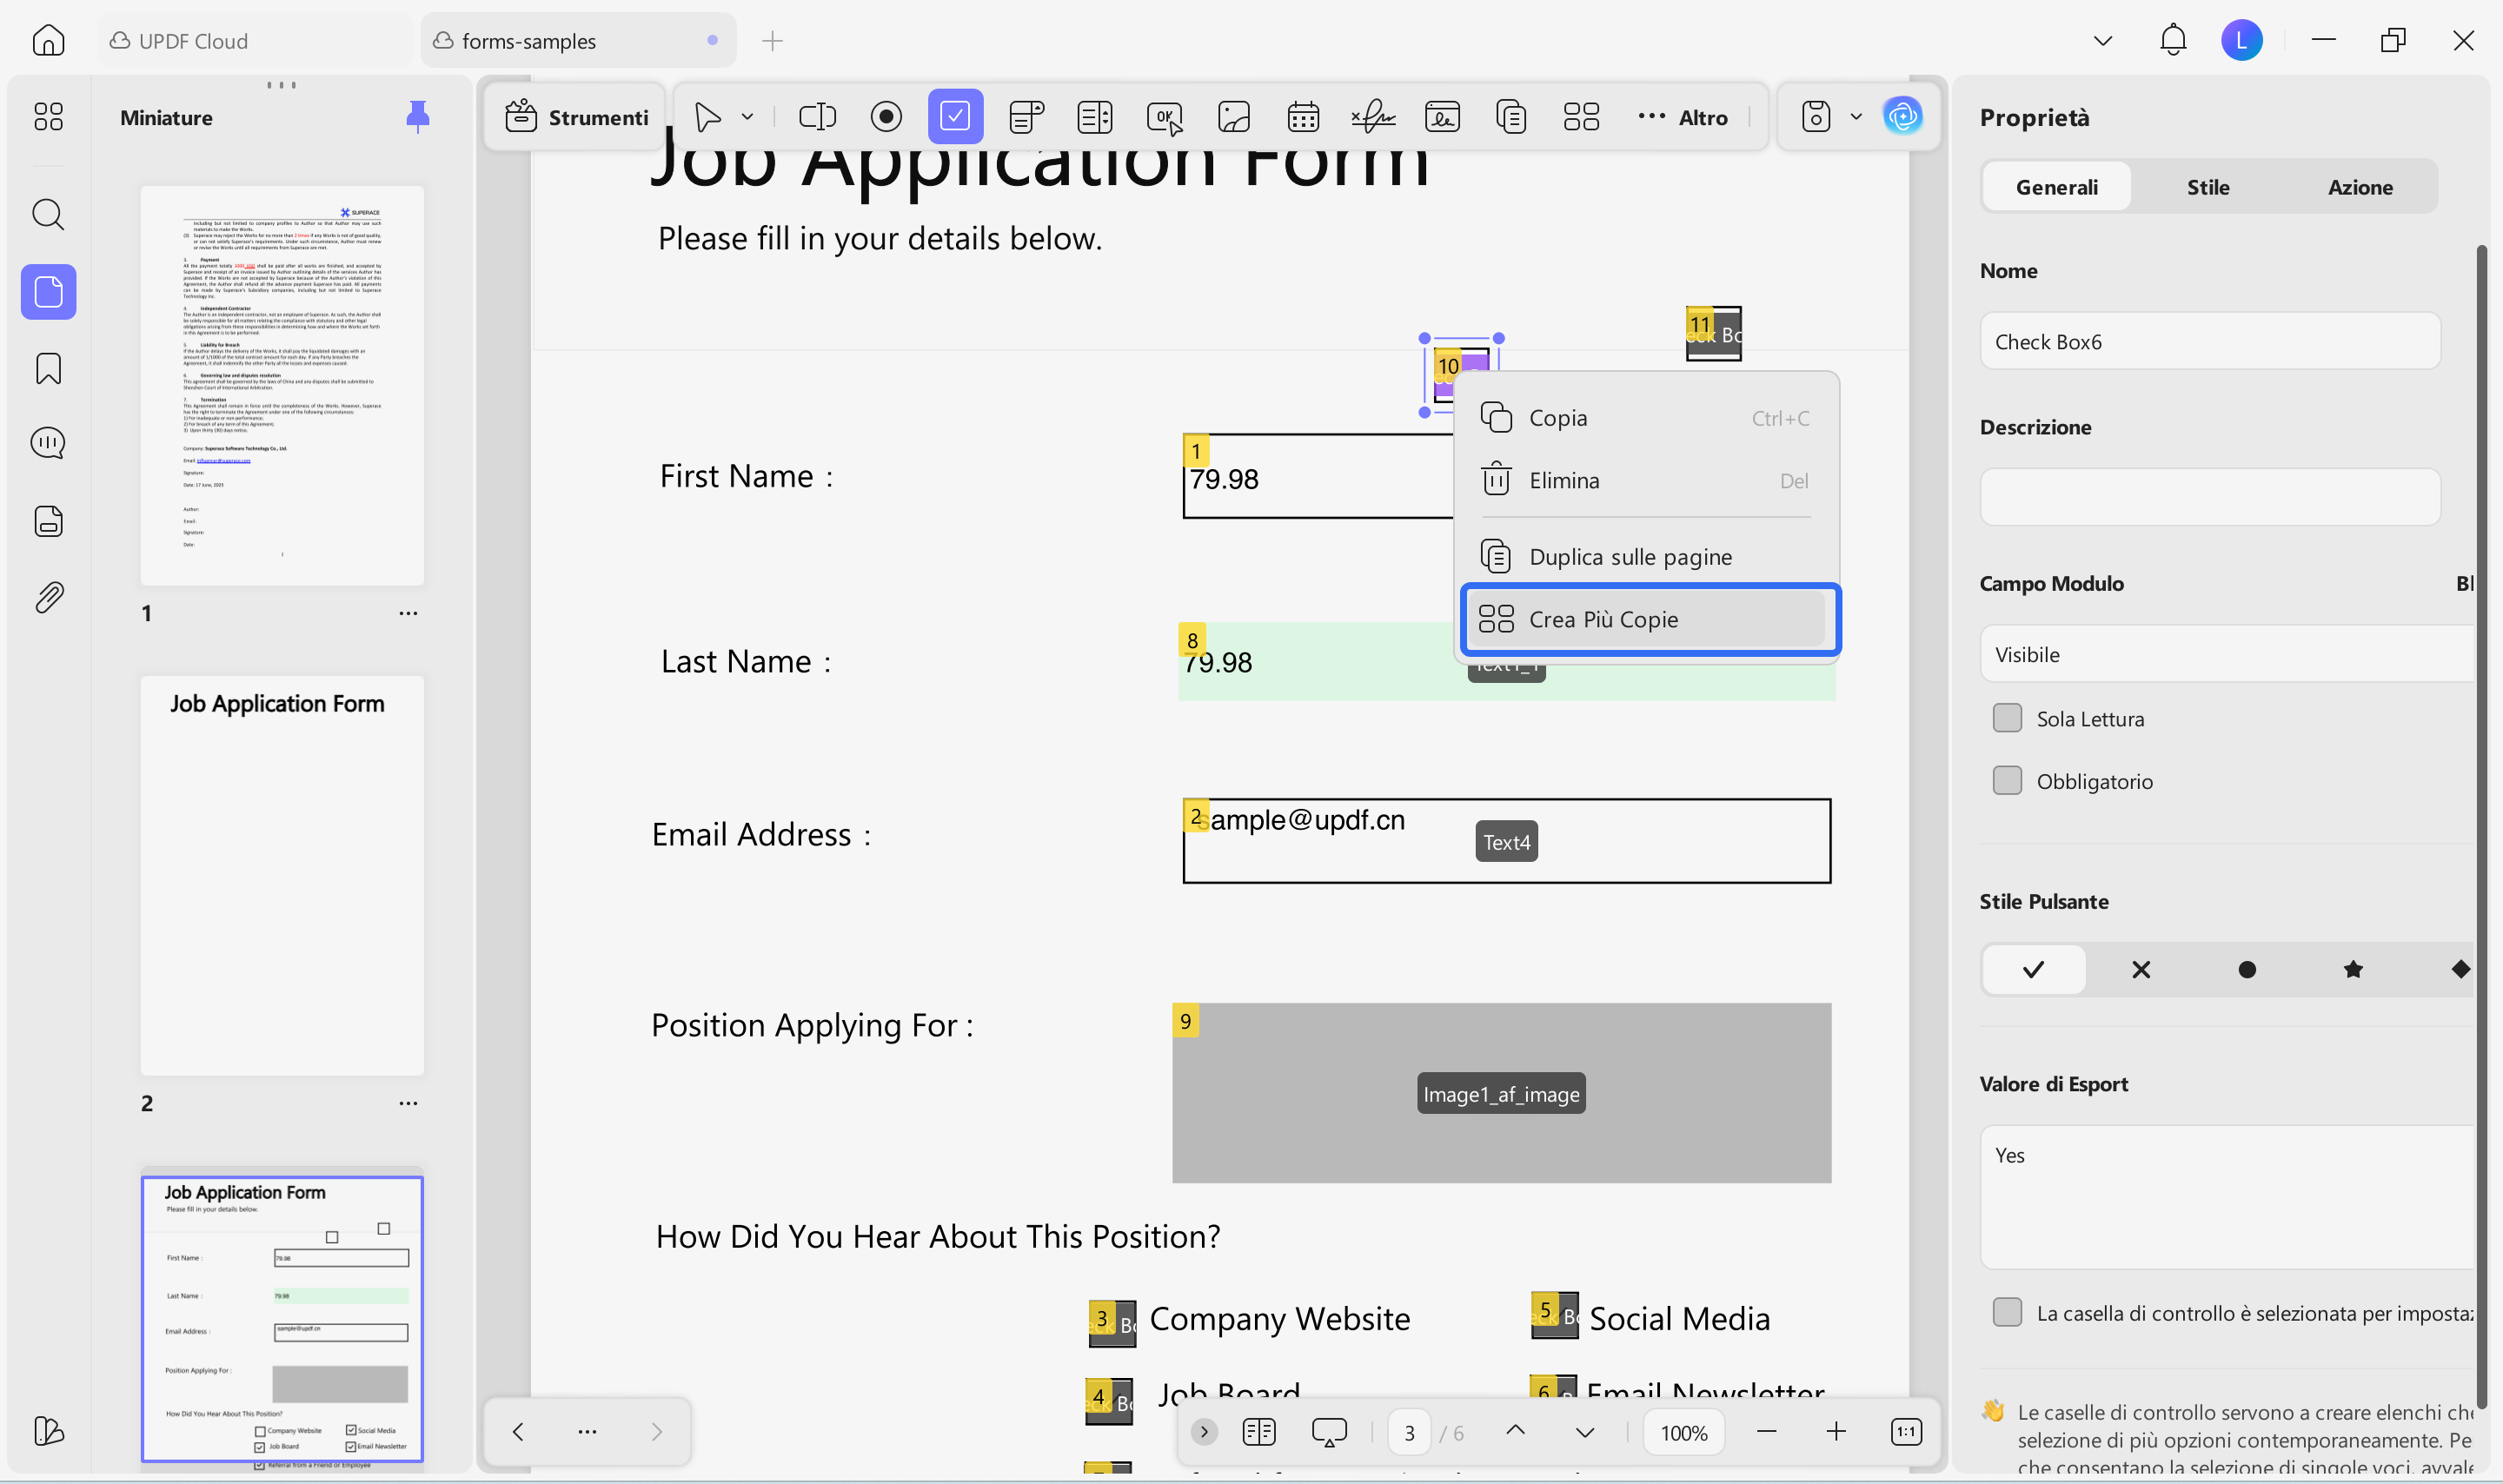Click the layers icon at sidebar bottom
Screen dimensions: 2503x1484
[48, 1431]
